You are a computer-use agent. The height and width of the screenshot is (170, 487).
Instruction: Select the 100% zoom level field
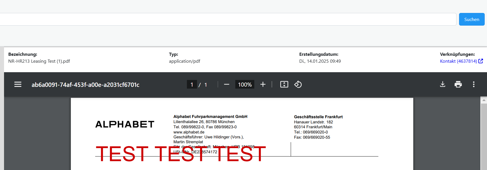pyautogui.click(x=245, y=85)
